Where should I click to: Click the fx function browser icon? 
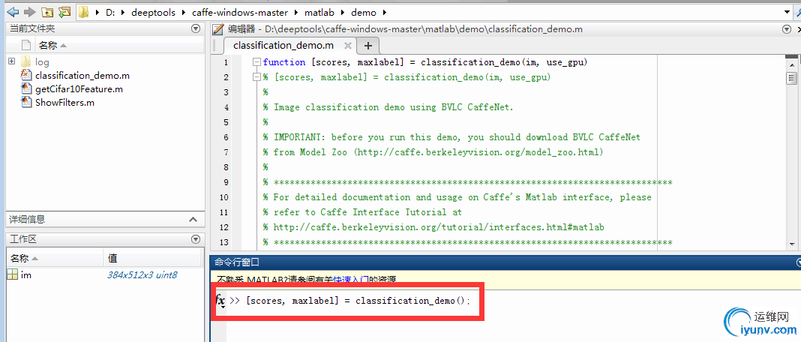pos(220,300)
